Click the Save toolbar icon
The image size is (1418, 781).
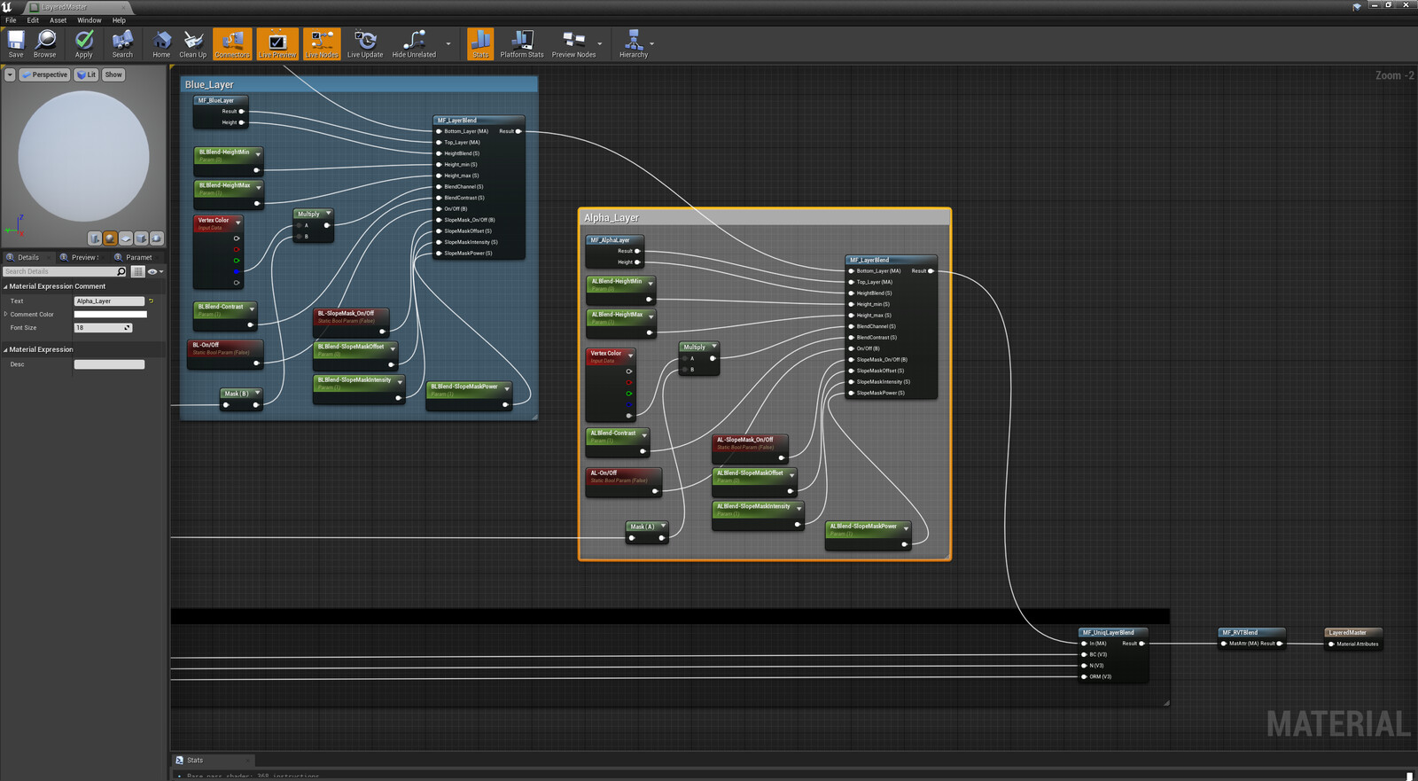click(x=16, y=43)
